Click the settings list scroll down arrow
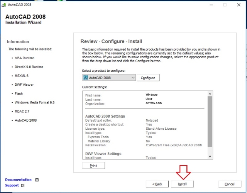Image resolution: width=247 pixels, height=193 pixels. point(210,156)
